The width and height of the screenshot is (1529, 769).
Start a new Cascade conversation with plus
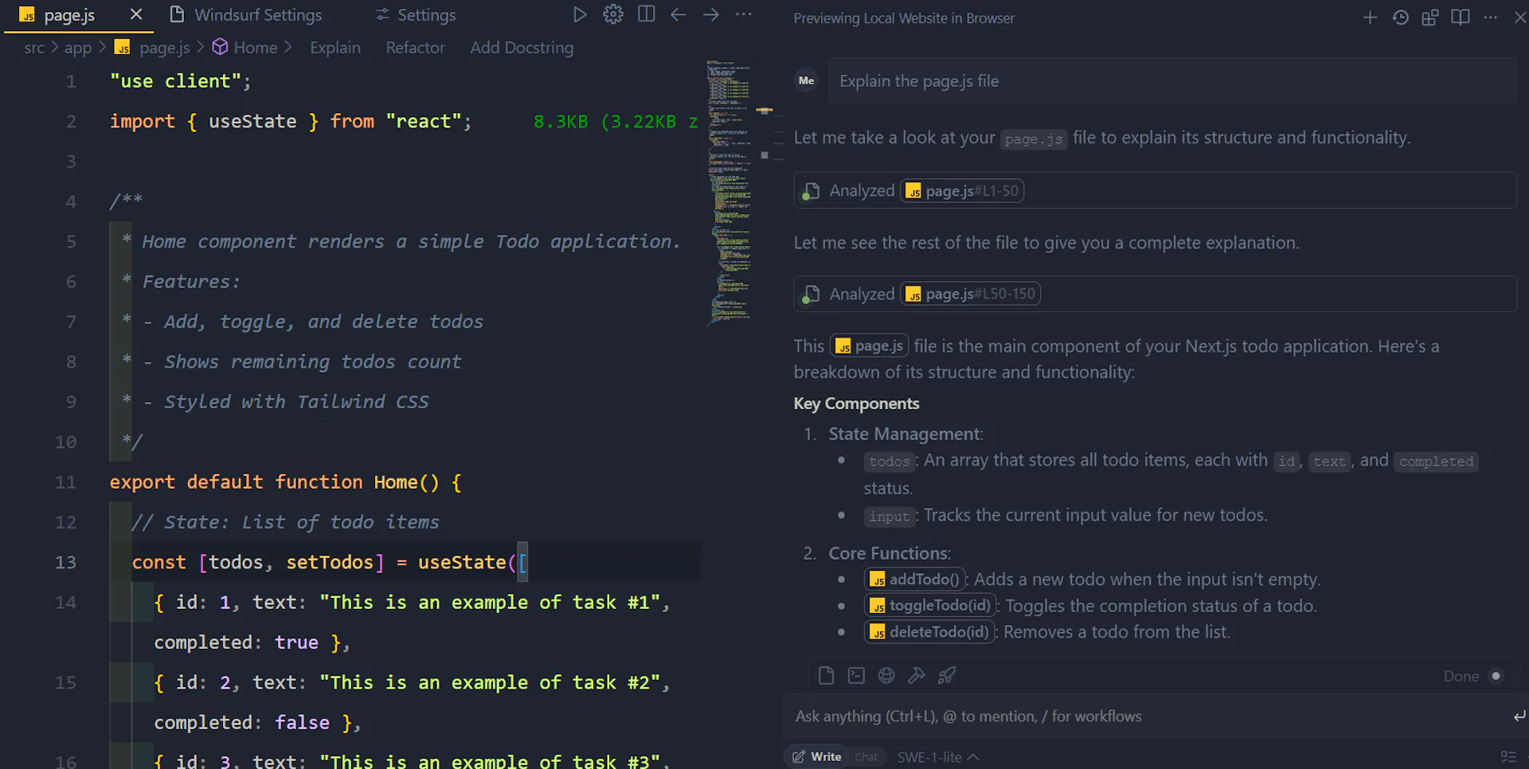tap(1370, 18)
